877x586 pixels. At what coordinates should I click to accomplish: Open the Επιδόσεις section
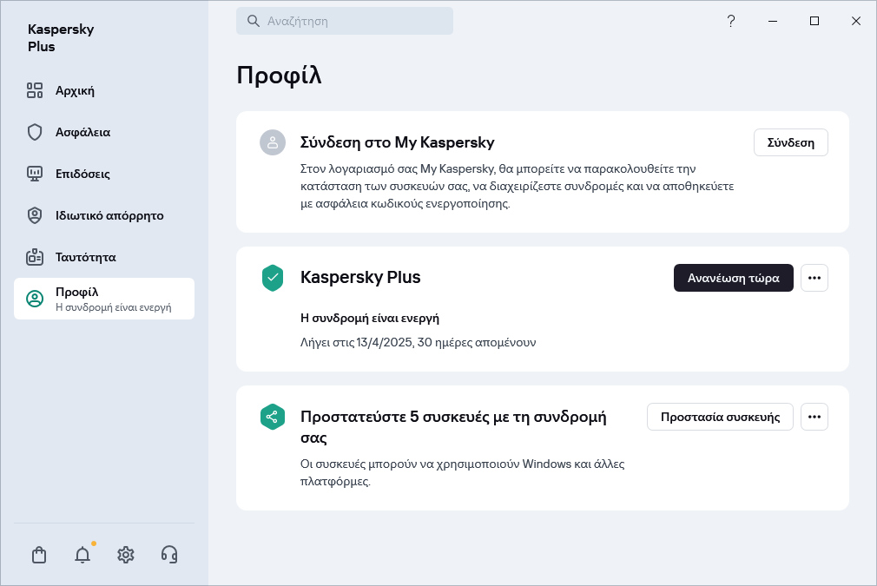(x=82, y=174)
